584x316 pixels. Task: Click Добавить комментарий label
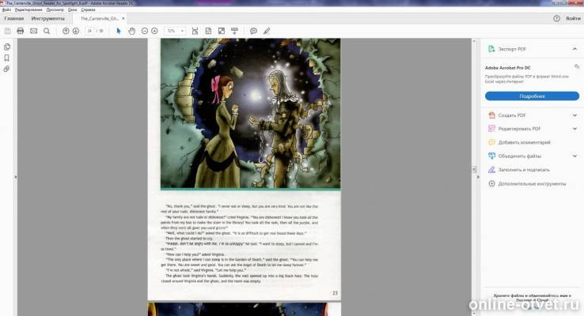pyautogui.click(x=524, y=142)
